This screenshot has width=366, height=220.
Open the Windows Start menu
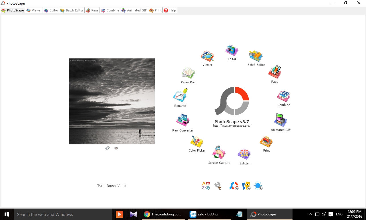[7, 214]
